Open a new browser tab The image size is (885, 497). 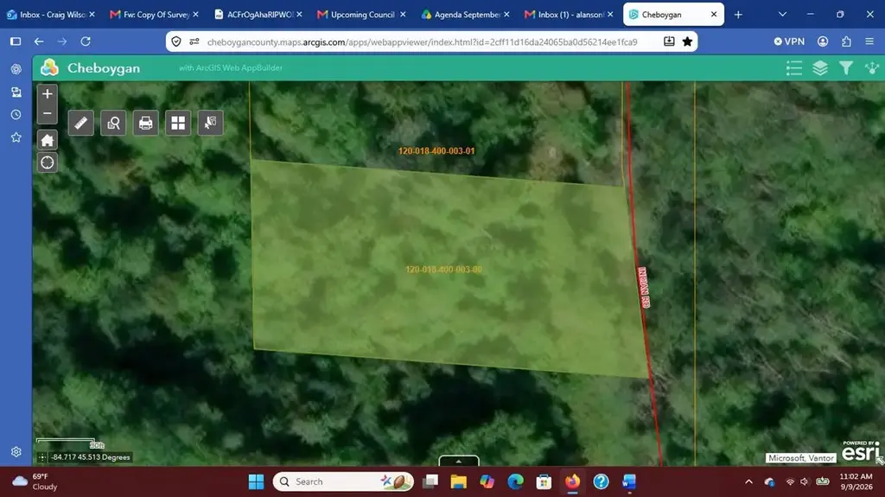click(738, 14)
